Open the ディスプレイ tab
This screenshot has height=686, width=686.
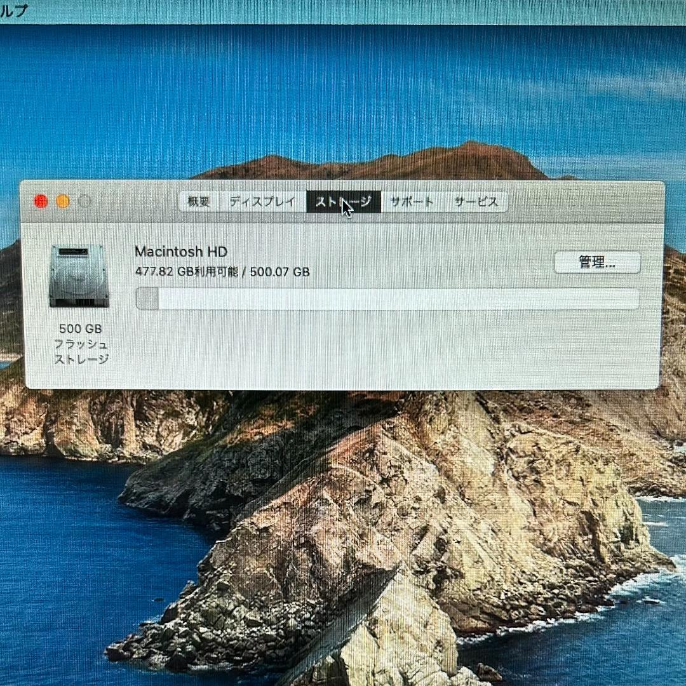(262, 202)
